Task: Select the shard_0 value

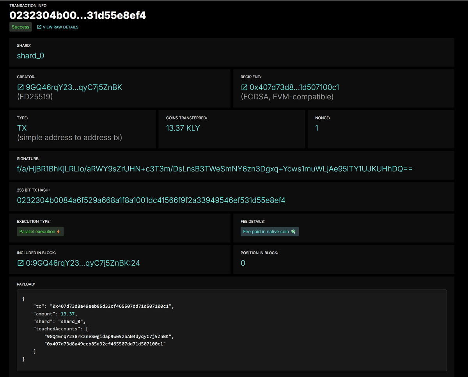Action: coord(30,56)
